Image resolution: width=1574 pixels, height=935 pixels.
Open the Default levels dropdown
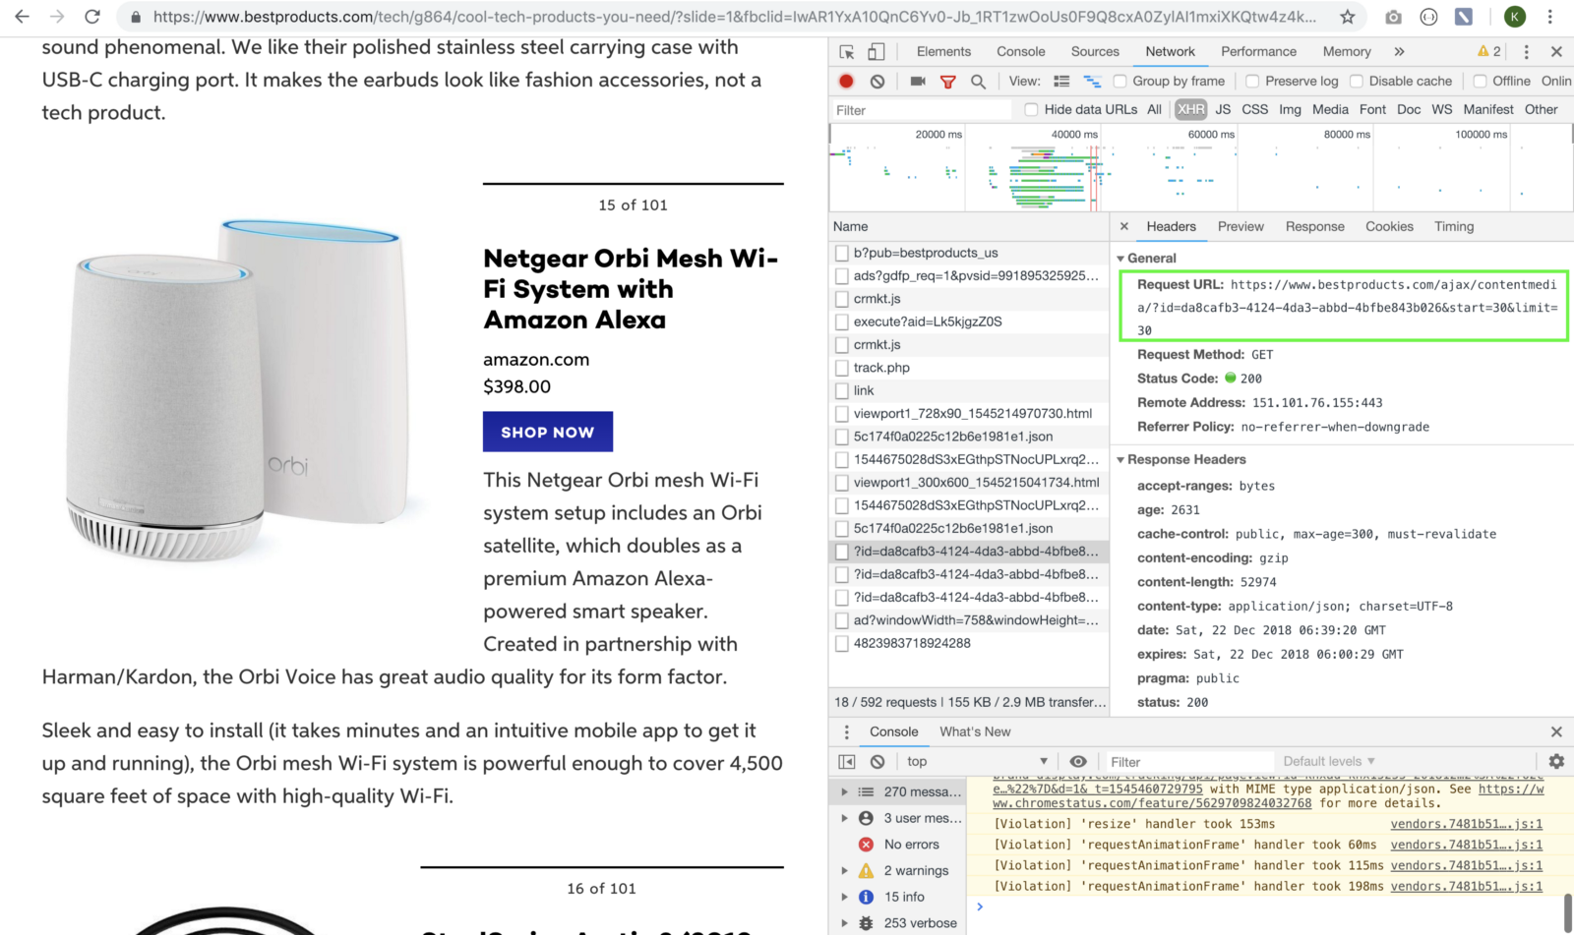tap(1328, 761)
